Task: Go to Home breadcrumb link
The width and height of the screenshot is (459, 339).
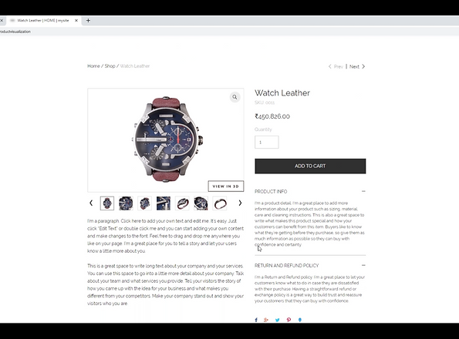Action: [93, 66]
